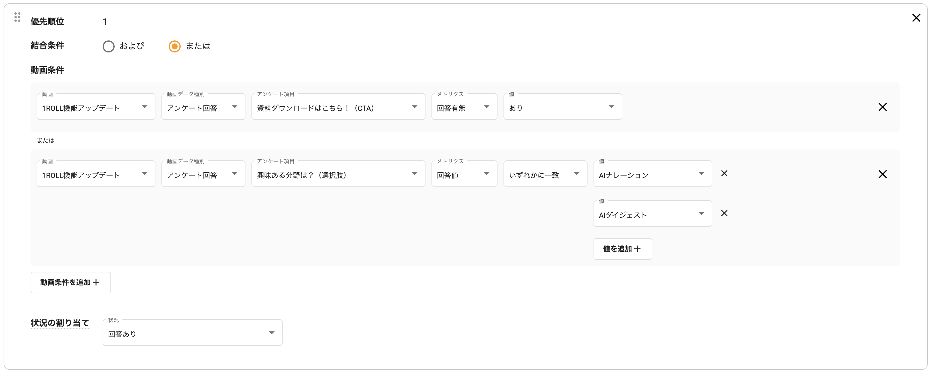Click the 優先順位 label
The height and width of the screenshot is (374, 932).
(47, 22)
